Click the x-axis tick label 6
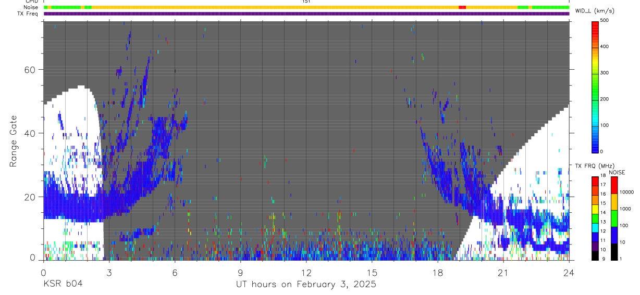This screenshot has width=640, height=295. [175, 273]
